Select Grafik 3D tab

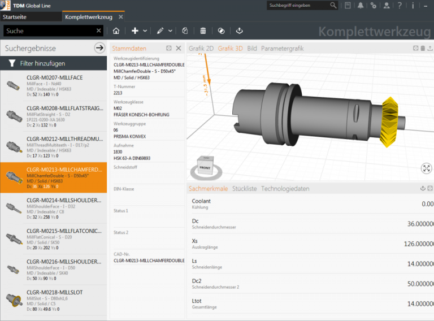(231, 49)
